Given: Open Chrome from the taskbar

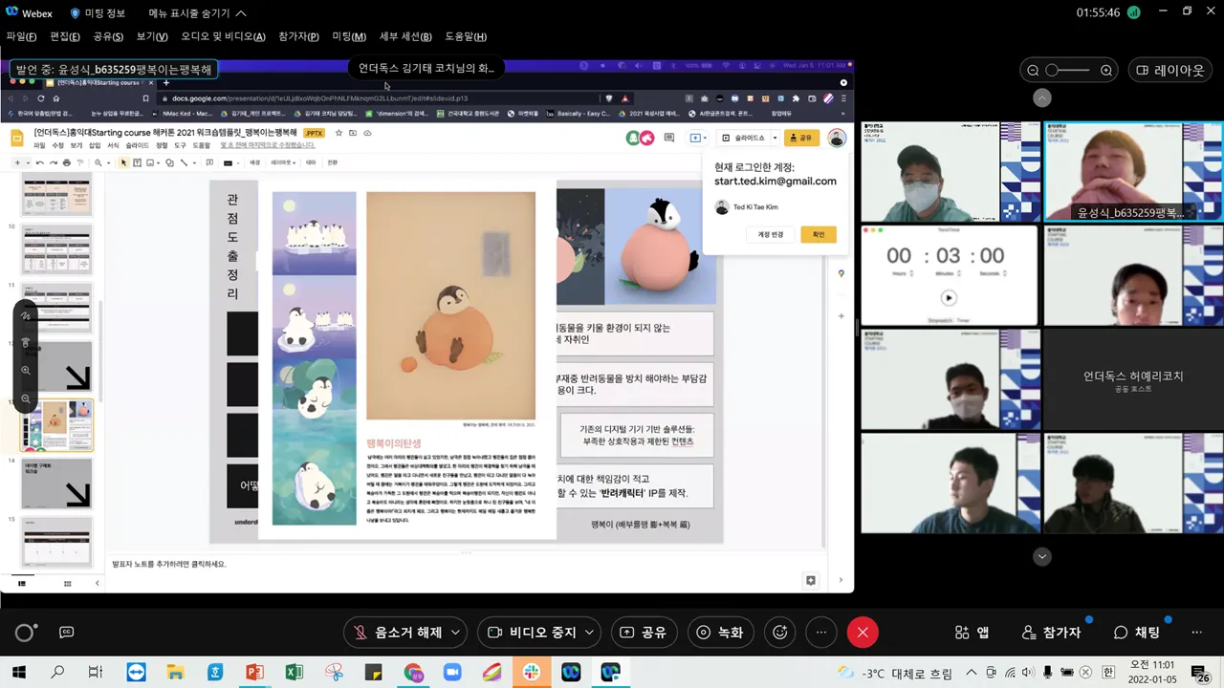Looking at the screenshot, I should pos(413,673).
